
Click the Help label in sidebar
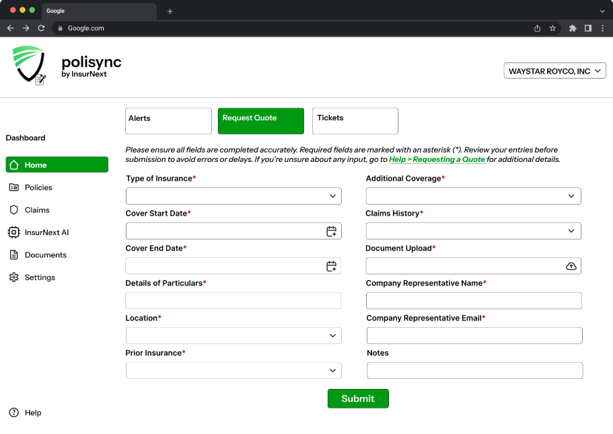click(33, 413)
